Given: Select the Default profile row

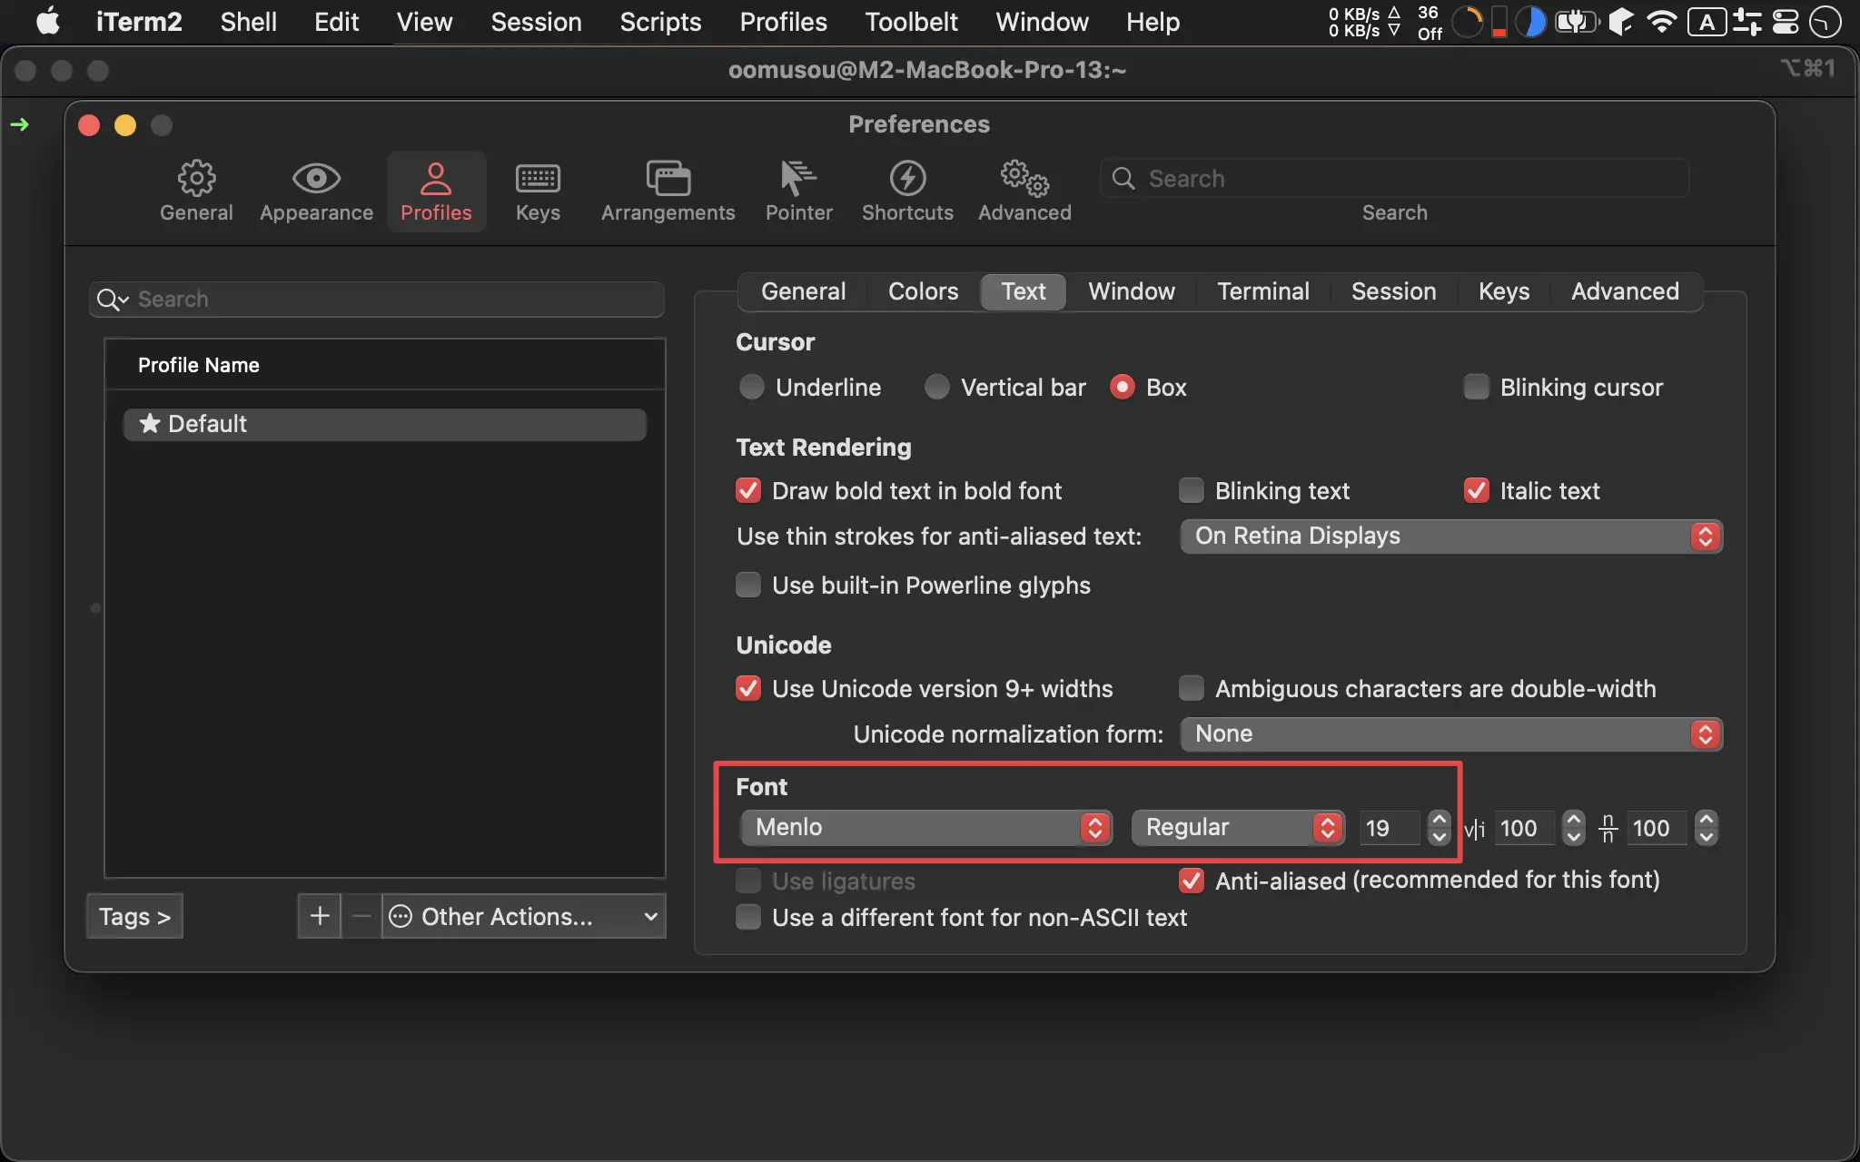Looking at the screenshot, I should coord(385,424).
